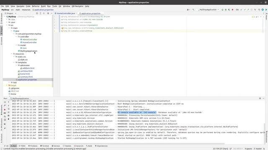Click print icon in Run console sidebar
Viewport: 268px width, 150px height.
[x=8, y=116]
